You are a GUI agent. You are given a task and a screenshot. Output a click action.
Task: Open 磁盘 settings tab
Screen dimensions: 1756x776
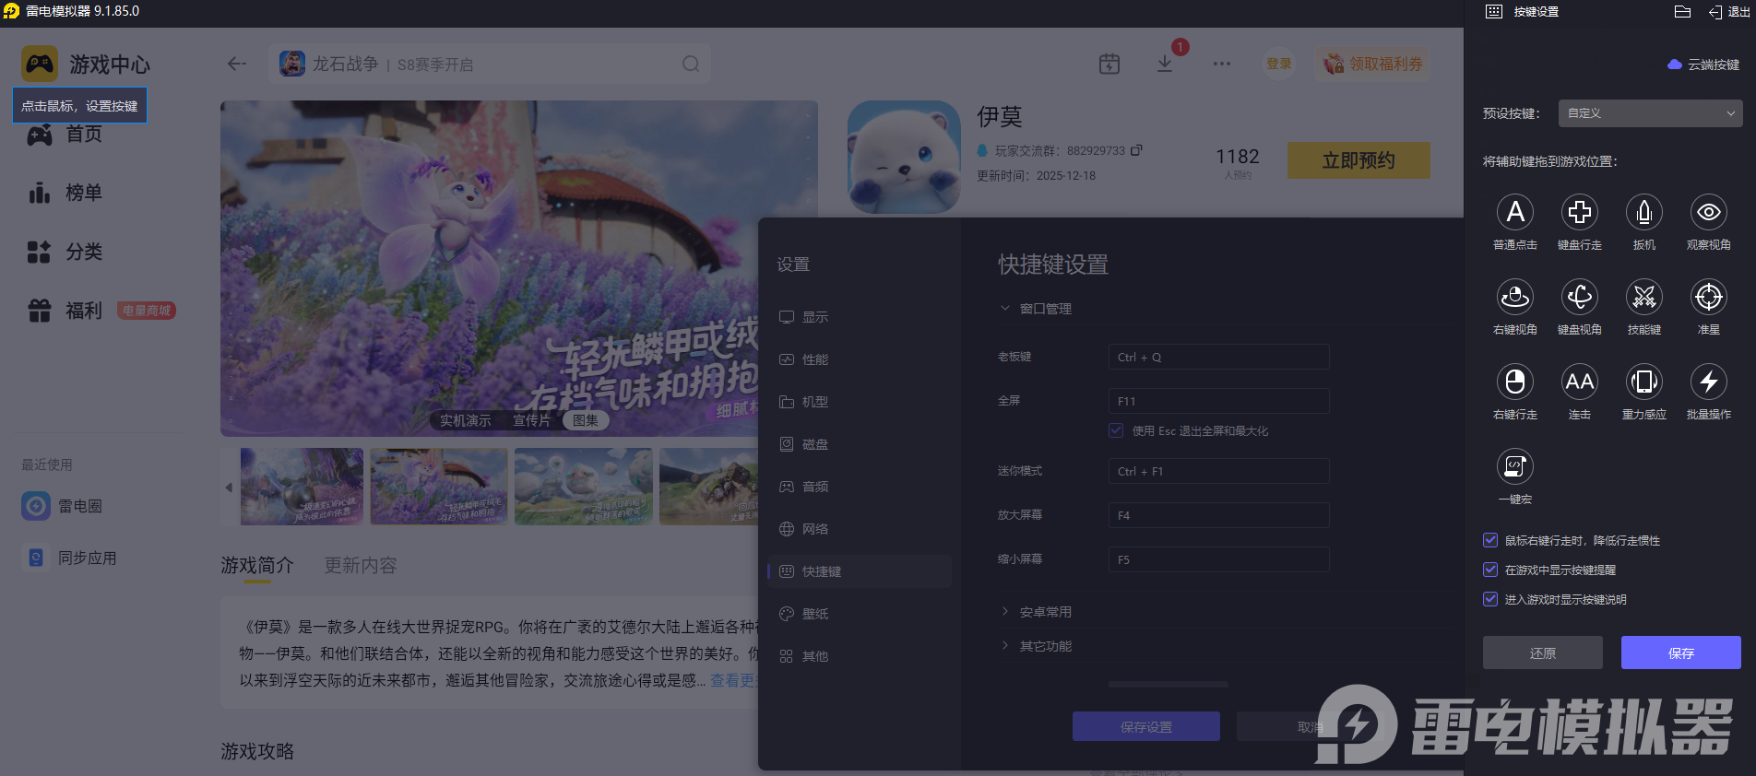tap(860, 444)
